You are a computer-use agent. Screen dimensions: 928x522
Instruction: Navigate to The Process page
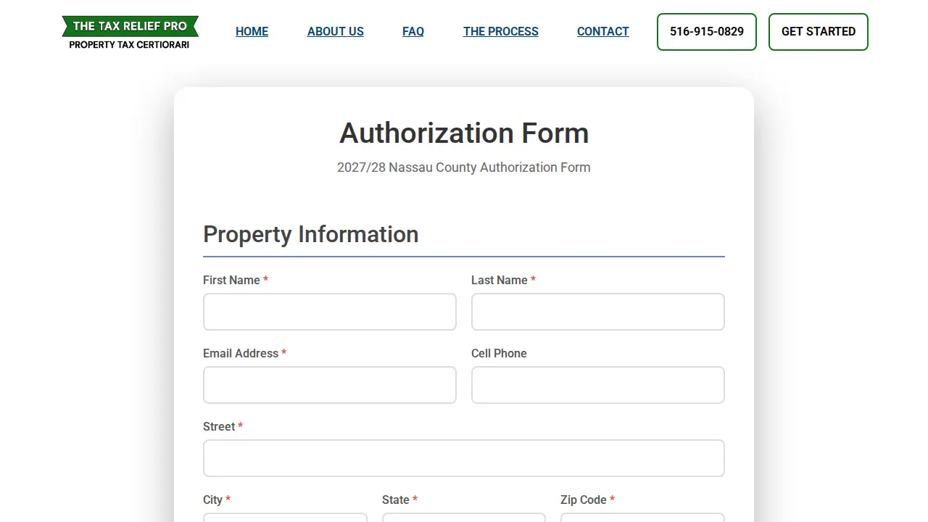(x=501, y=31)
